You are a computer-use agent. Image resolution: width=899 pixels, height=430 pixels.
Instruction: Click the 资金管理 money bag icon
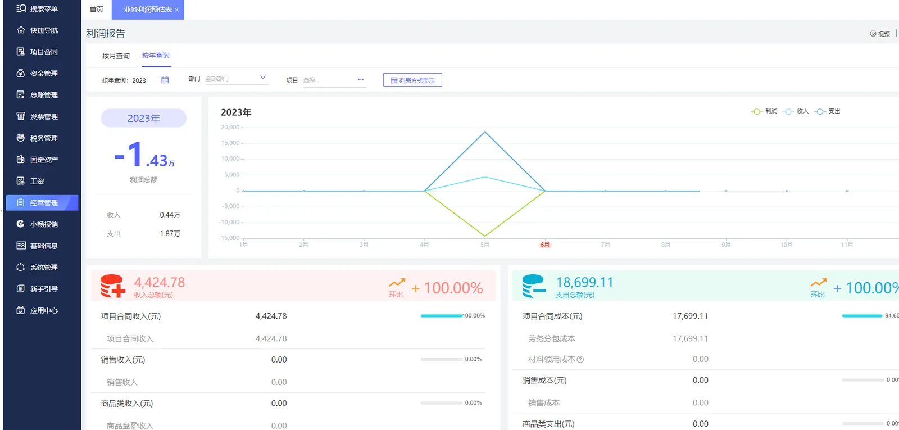point(21,73)
